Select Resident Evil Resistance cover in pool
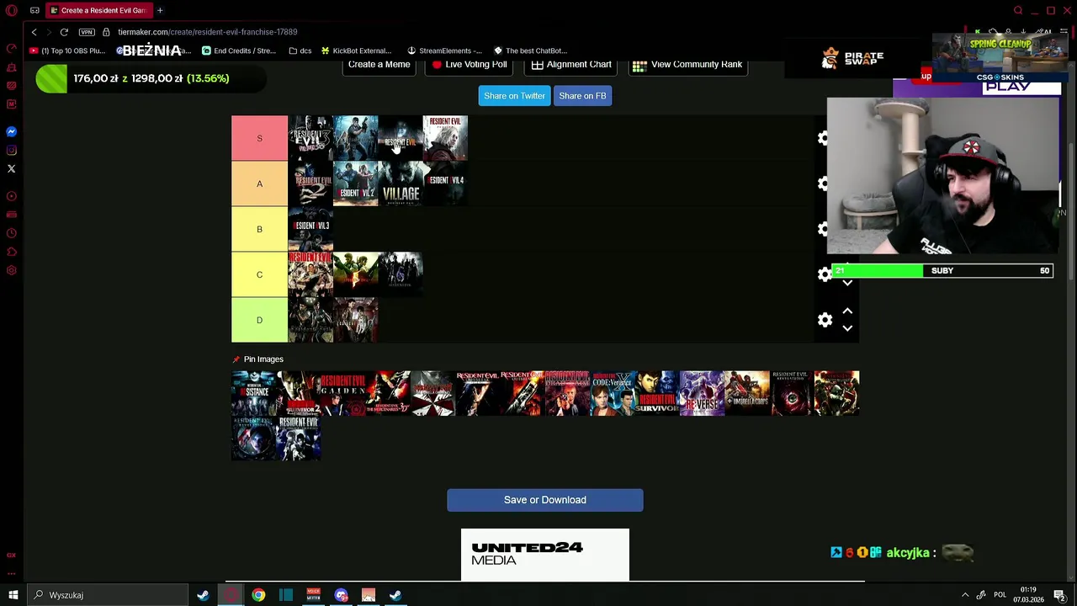This screenshot has height=606, width=1077. [x=253, y=393]
